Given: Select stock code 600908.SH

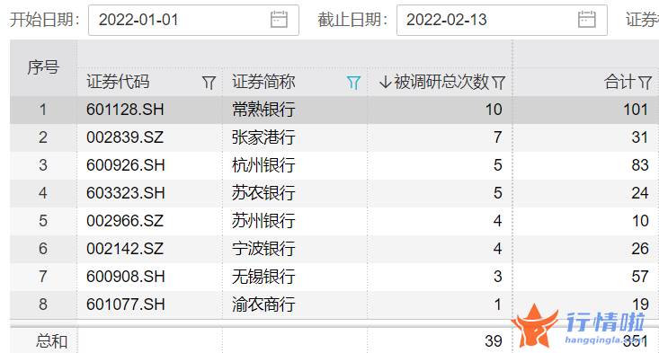Looking at the screenshot, I should coord(126,276).
